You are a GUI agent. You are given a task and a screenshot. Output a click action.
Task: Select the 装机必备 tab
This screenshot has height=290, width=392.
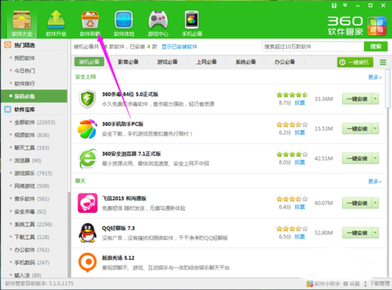89,62
